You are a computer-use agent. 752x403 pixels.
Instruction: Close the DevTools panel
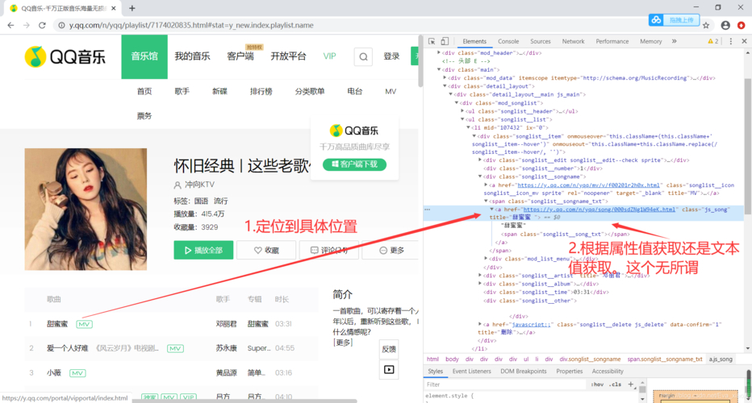[744, 41]
